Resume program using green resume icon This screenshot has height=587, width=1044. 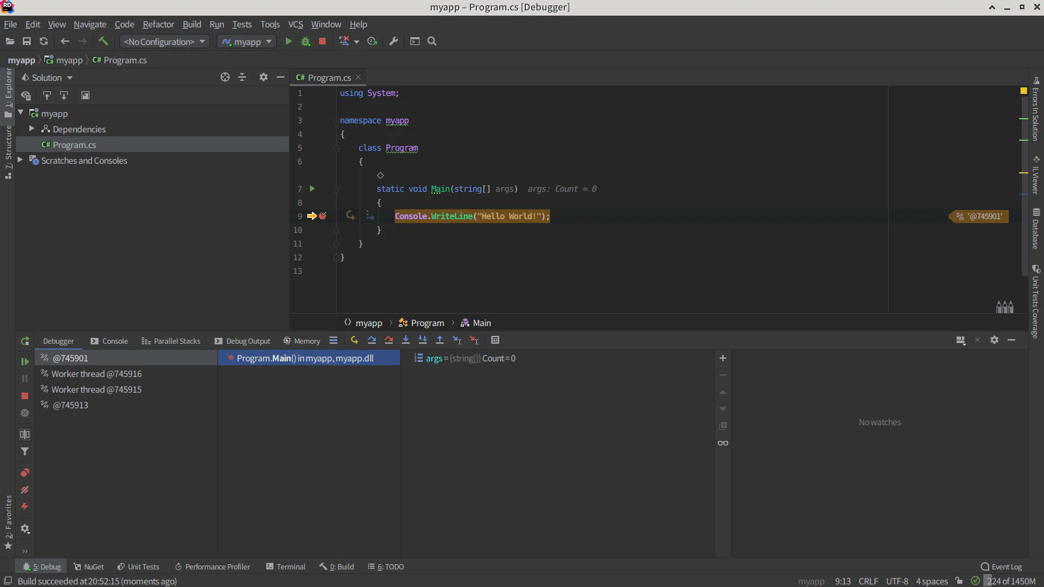pos(25,361)
